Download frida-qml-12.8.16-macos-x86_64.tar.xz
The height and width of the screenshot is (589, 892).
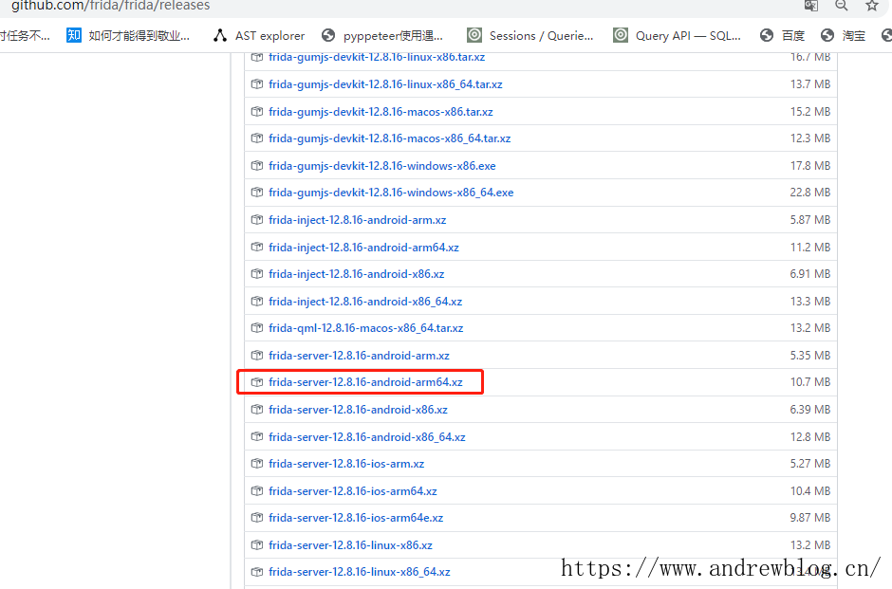point(365,328)
